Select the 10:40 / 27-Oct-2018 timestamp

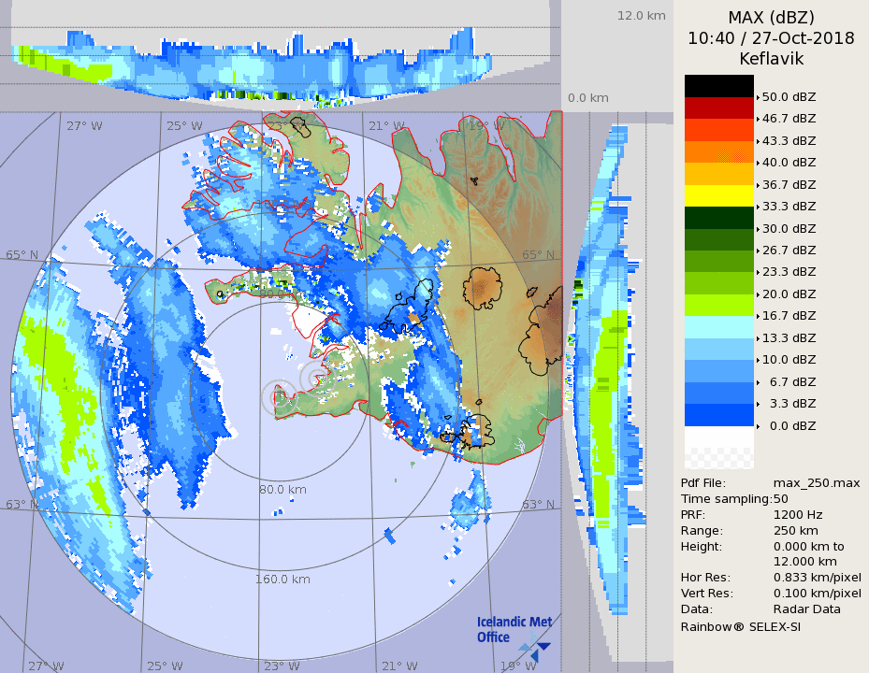tap(771, 38)
